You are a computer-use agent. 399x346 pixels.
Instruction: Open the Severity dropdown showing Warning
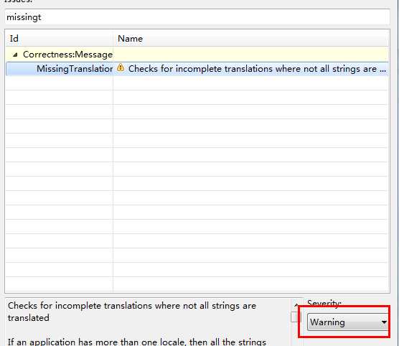pyautogui.click(x=347, y=322)
